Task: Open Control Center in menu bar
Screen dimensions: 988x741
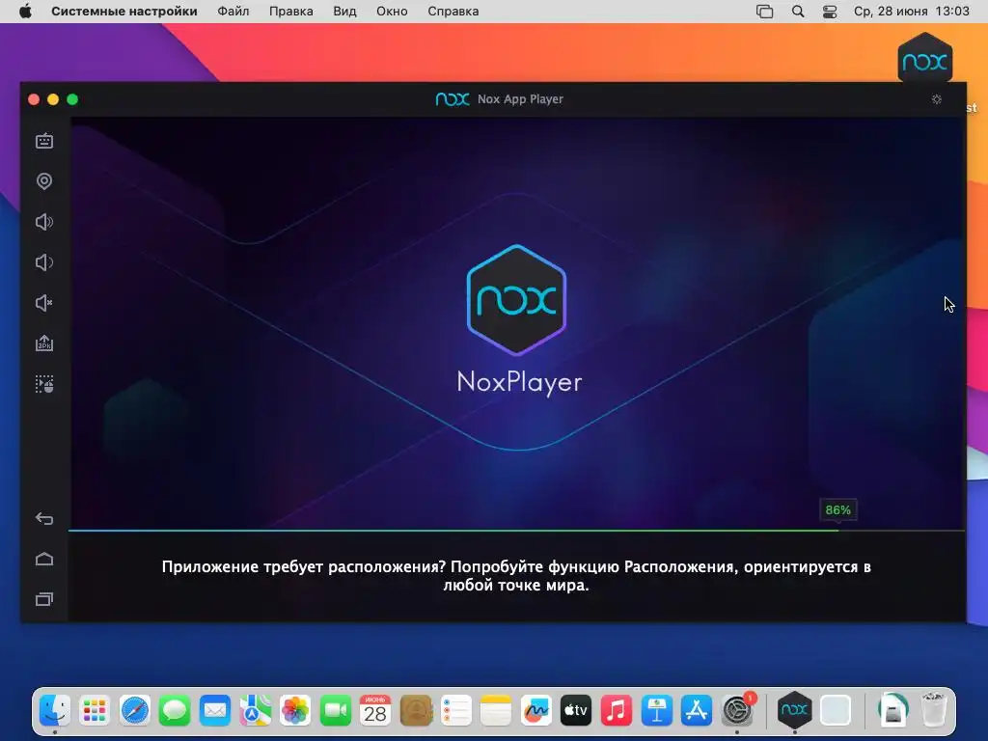Action: click(830, 12)
